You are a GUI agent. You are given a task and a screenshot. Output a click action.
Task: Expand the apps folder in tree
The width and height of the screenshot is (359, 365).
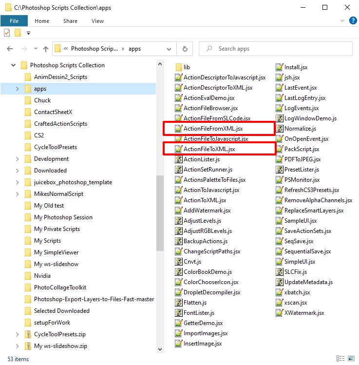17,89
